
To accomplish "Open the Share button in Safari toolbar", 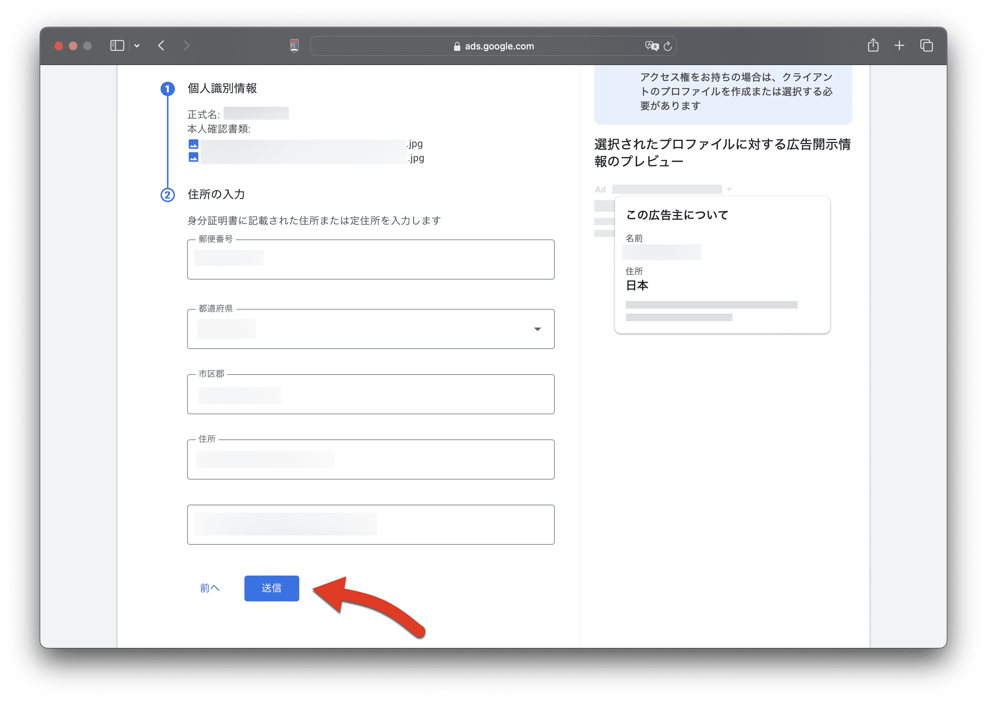I will coord(873,45).
